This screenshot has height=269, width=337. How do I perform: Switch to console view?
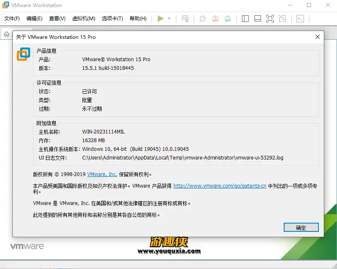300,18
